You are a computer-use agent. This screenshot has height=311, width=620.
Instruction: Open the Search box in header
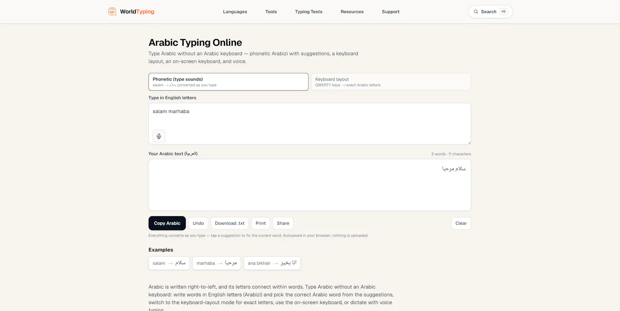point(490,12)
